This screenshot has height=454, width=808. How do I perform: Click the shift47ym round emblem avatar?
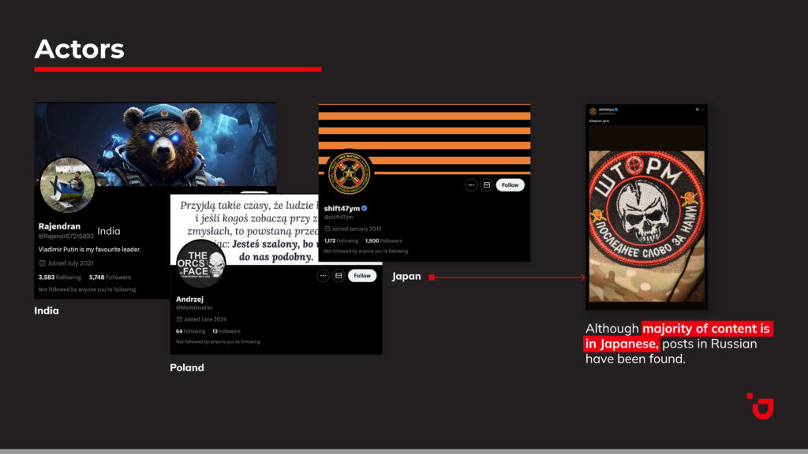coord(349,174)
